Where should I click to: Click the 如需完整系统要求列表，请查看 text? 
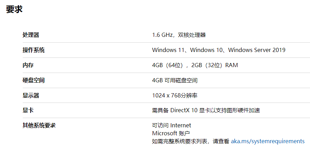pos(190,141)
